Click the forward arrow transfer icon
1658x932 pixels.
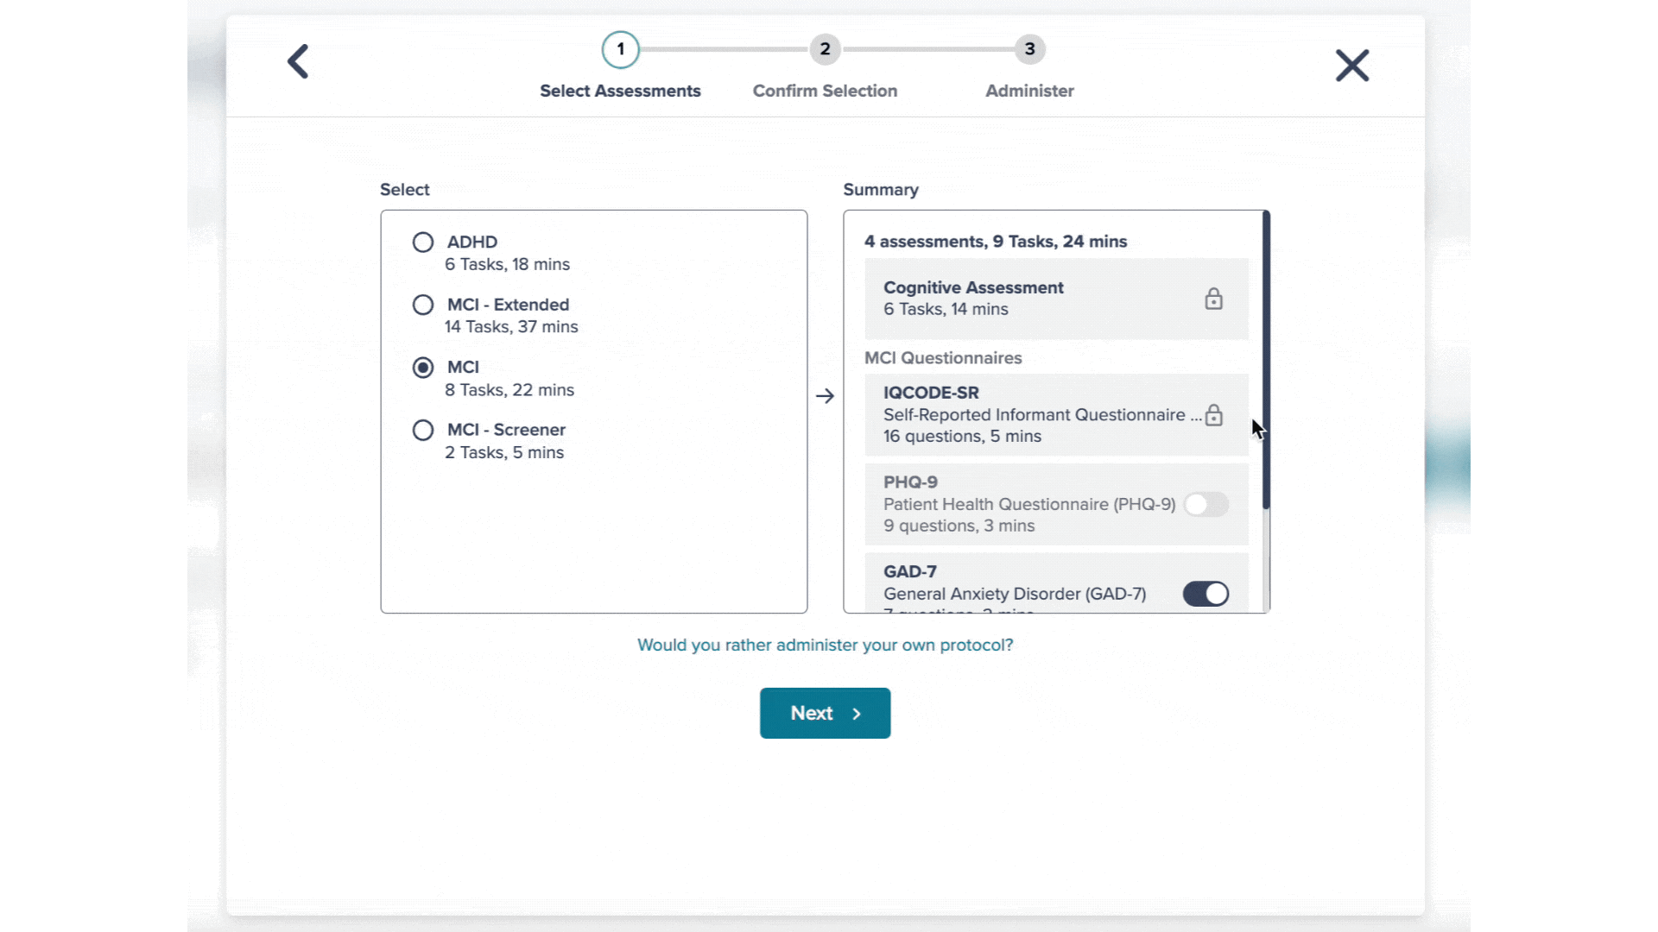pos(825,396)
